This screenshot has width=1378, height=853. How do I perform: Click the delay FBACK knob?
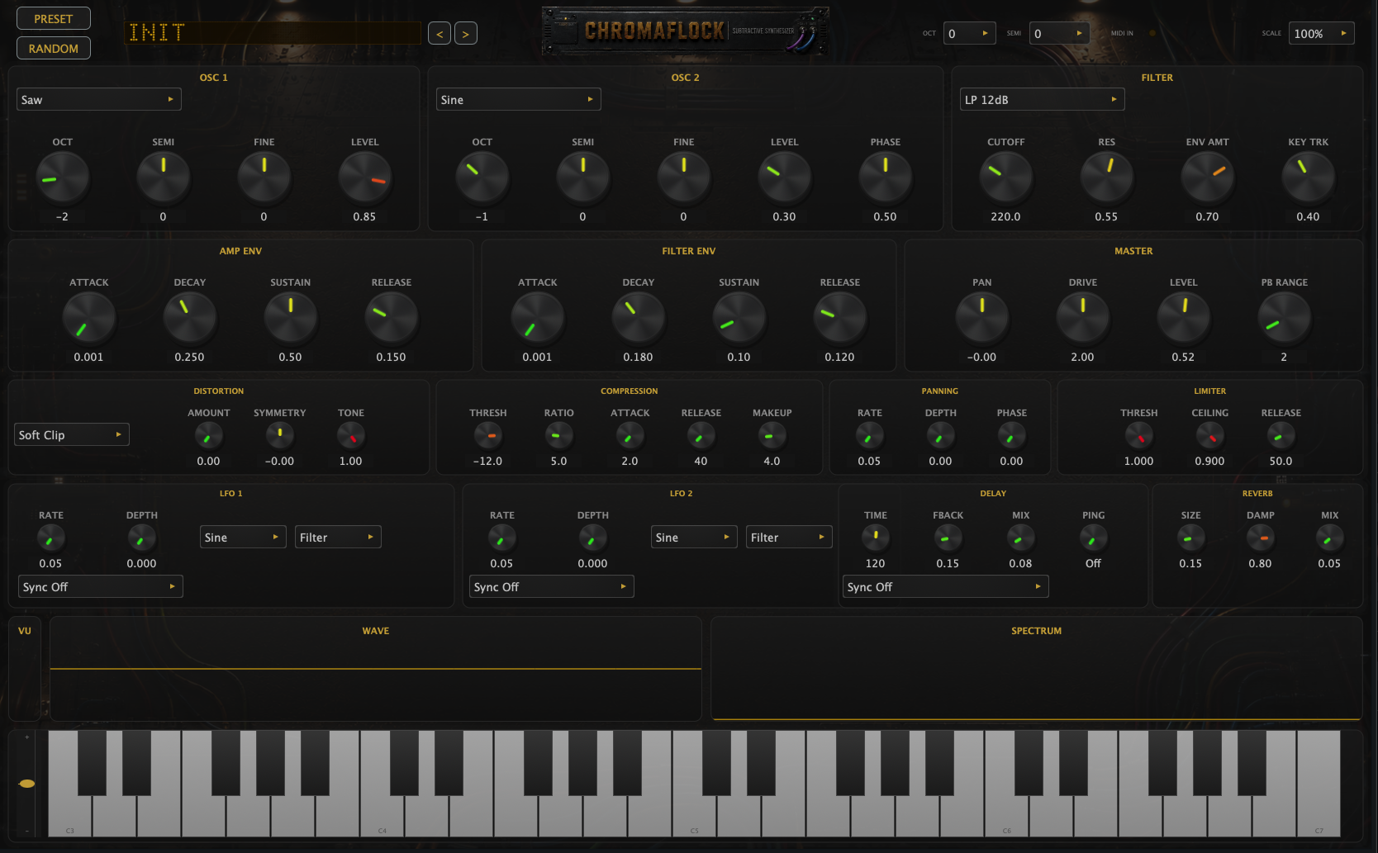tap(948, 538)
